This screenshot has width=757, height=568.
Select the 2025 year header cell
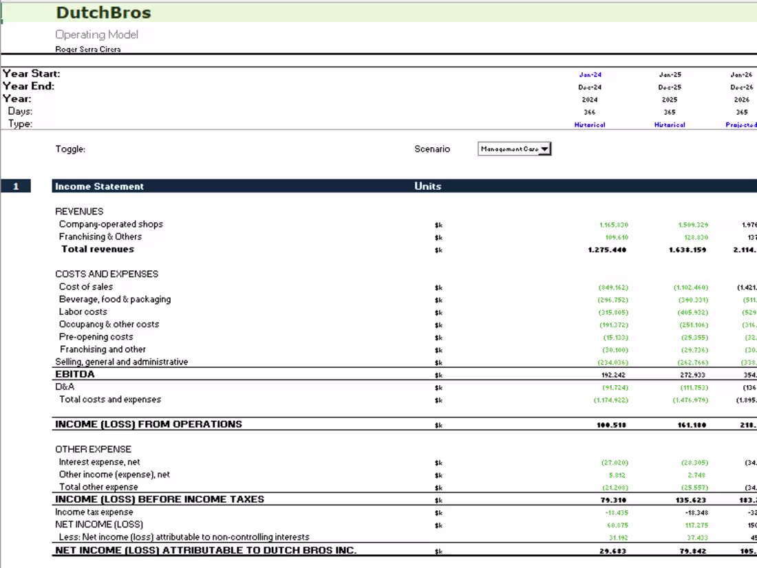(670, 100)
